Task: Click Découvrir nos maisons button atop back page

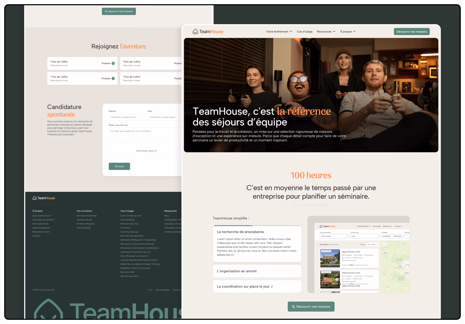Action: pyautogui.click(x=119, y=11)
